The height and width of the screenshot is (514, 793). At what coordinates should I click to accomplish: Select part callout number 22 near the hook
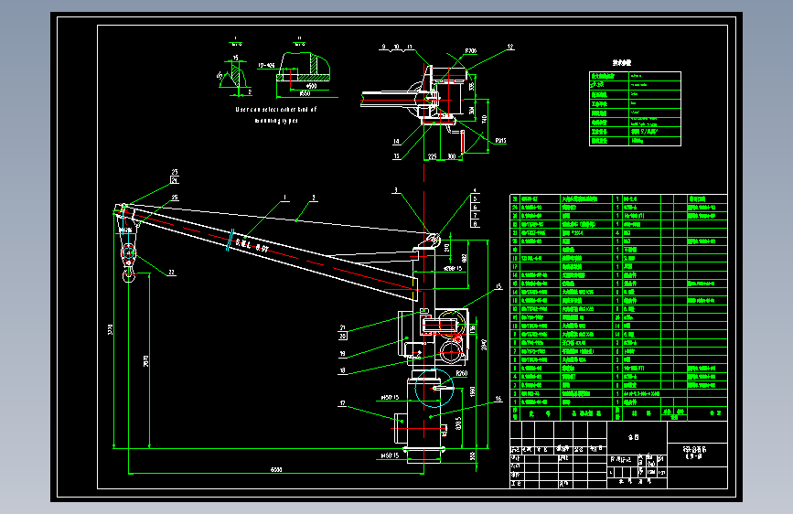(171, 273)
